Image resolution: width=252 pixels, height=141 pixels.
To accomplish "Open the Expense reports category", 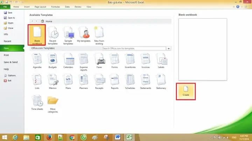I will (84, 62).
